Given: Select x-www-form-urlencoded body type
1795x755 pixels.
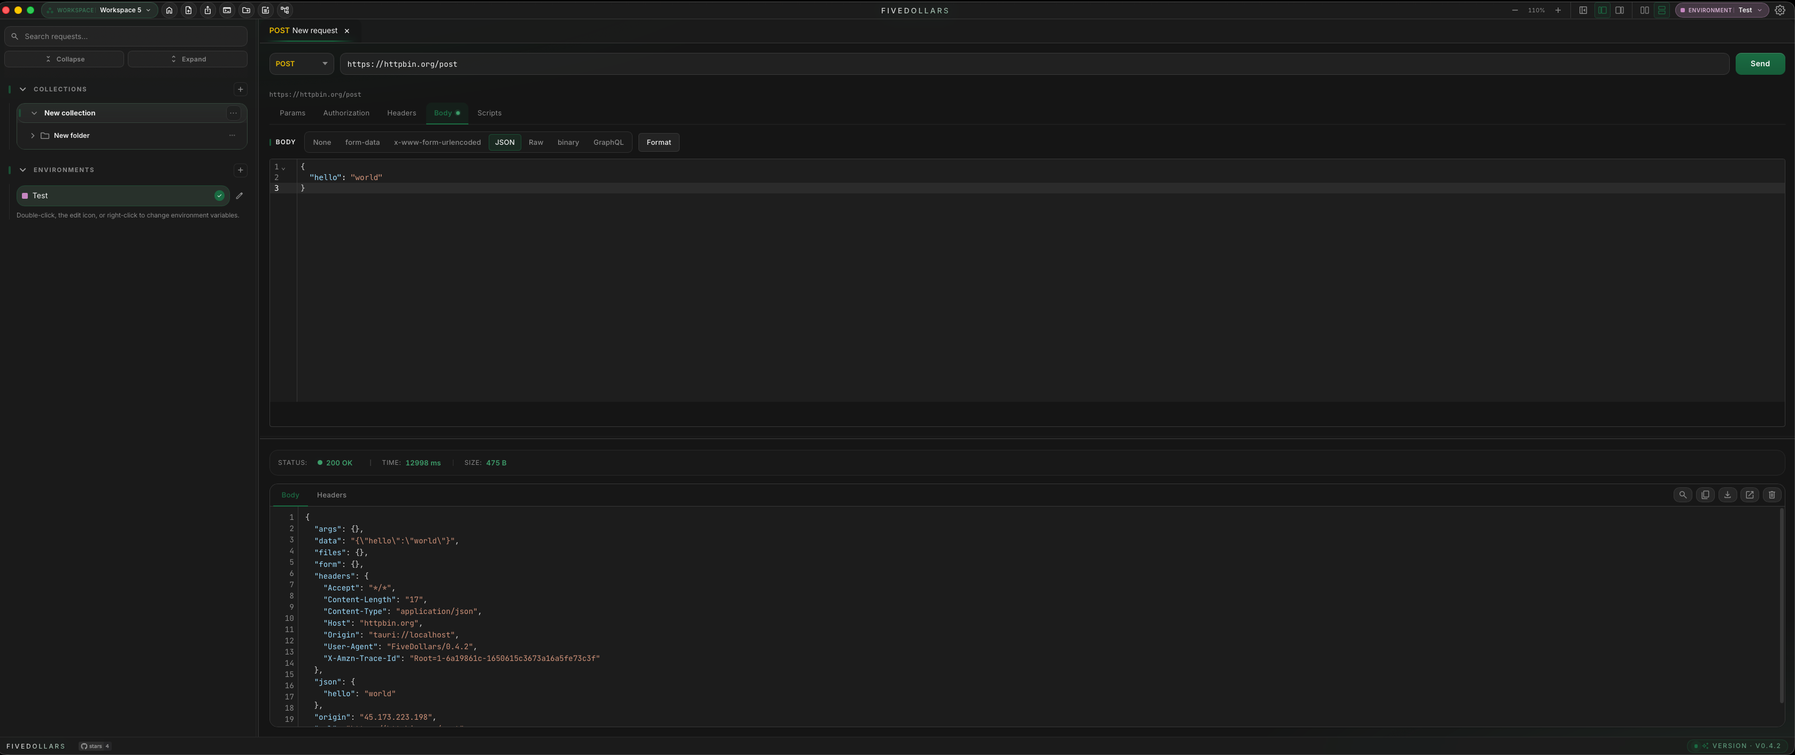Looking at the screenshot, I should pyautogui.click(x=437, y=143).
